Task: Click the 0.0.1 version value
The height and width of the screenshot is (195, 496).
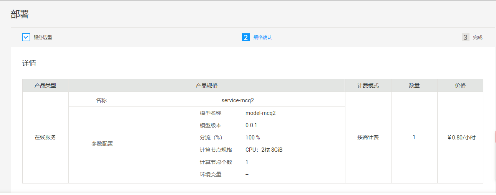Action: 251,125
